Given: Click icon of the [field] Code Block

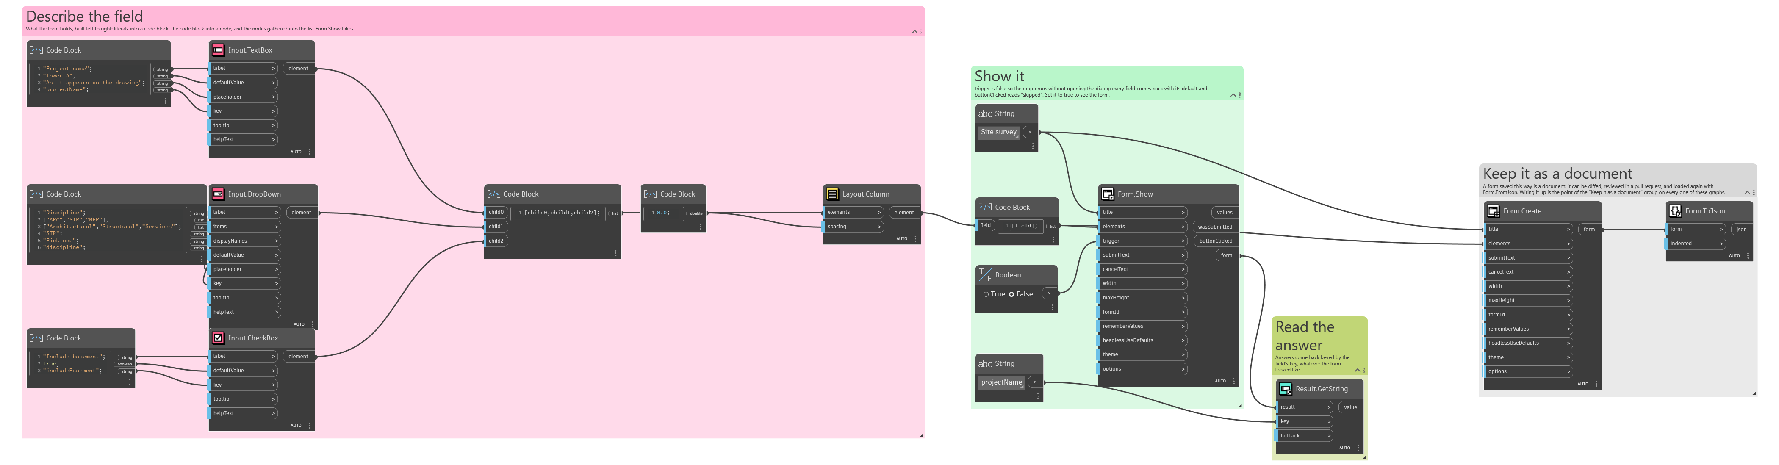Looking at the screenshot, I should (986, 207).
